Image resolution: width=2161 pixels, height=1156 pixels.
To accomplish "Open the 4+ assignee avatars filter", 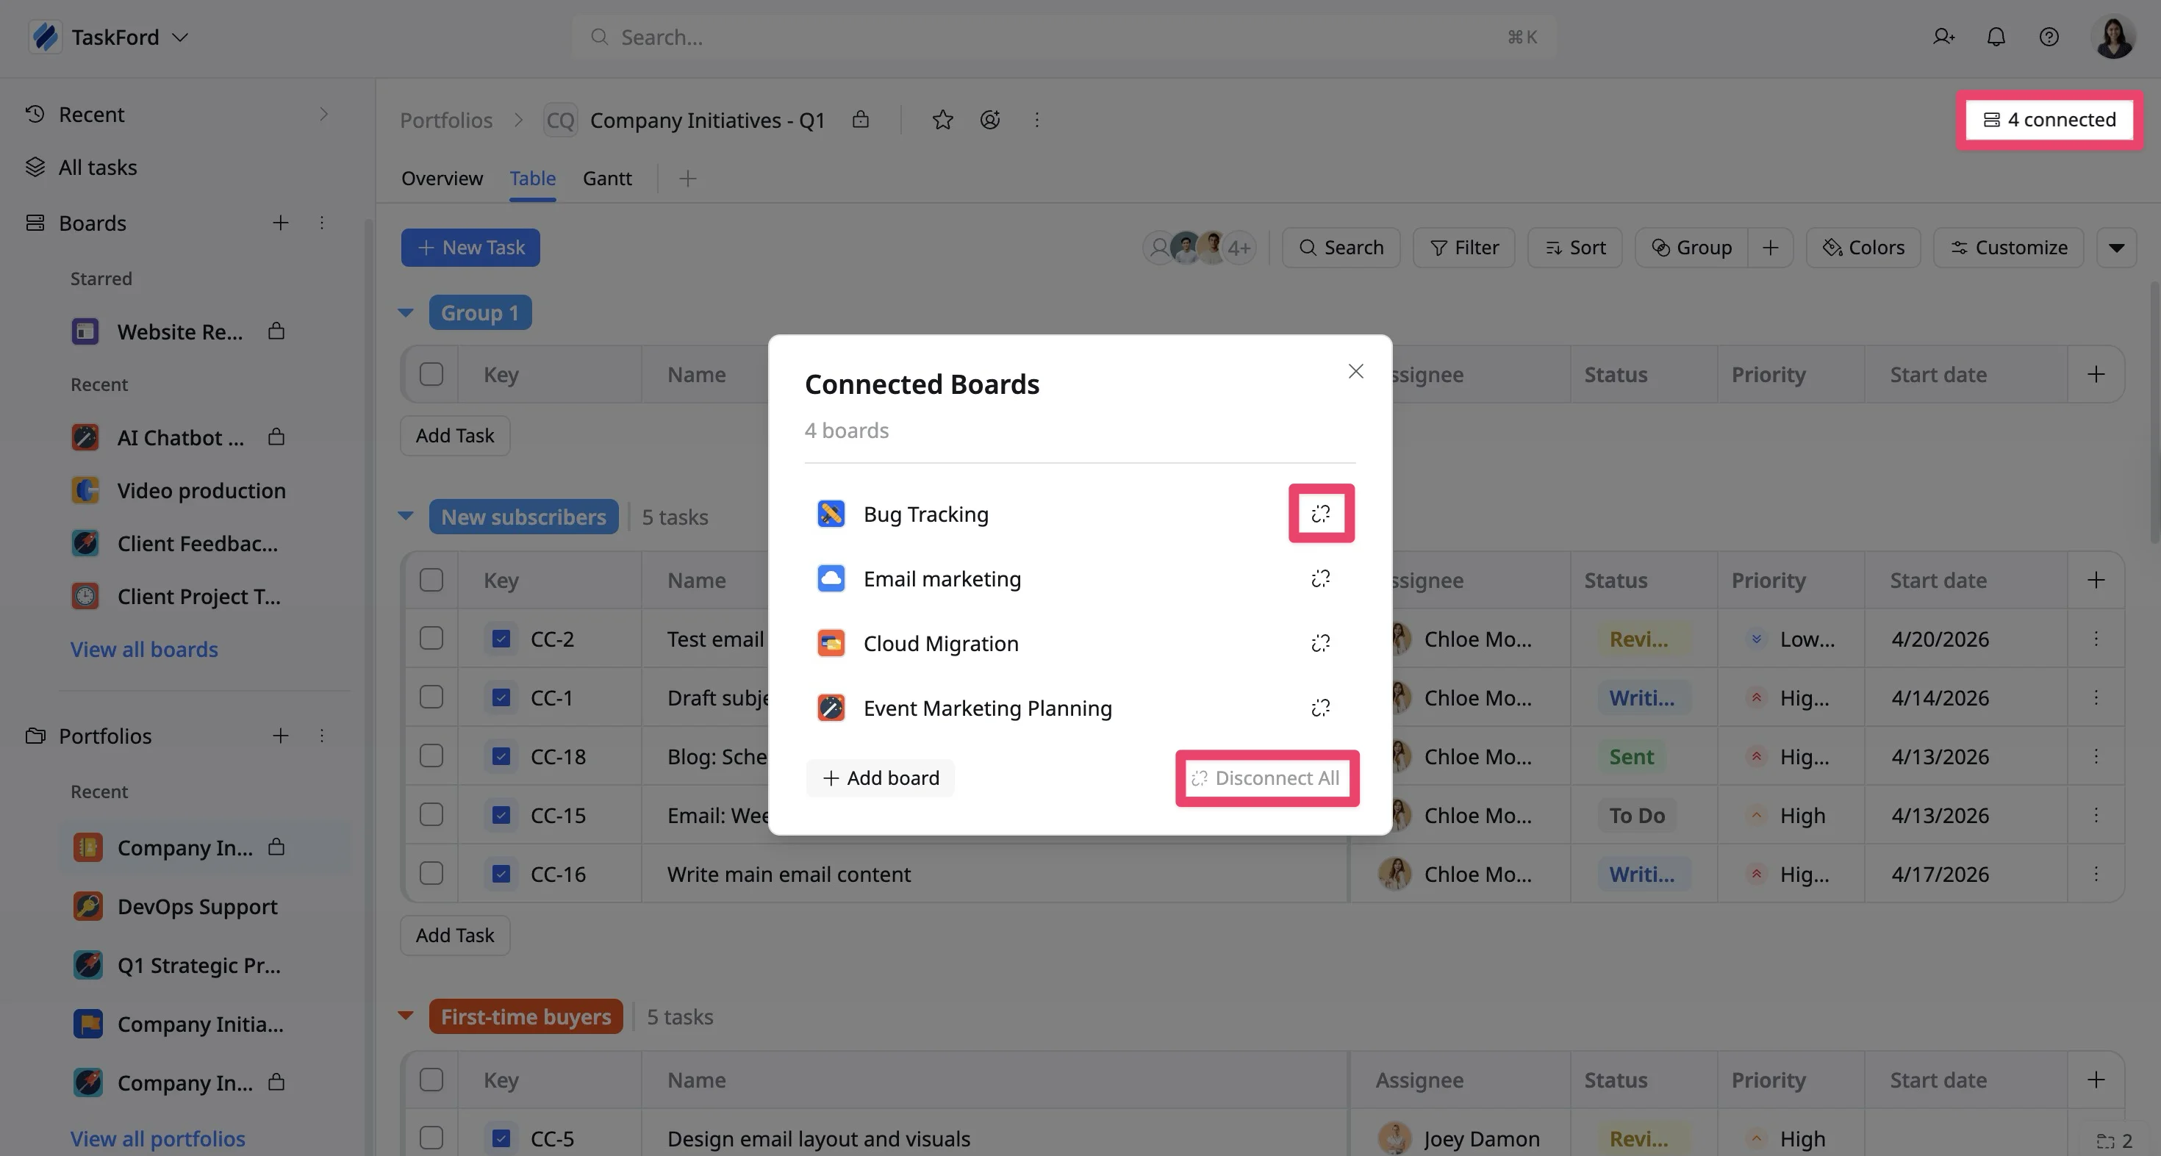I will (1239, 248).
